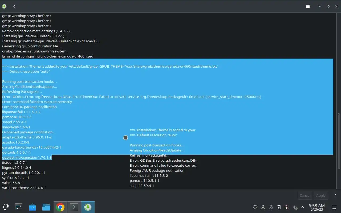Switch to the terminal on the taskbar

[x=74, y=207]
